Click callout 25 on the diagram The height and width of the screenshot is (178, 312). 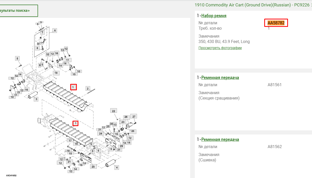coord(108,126)
